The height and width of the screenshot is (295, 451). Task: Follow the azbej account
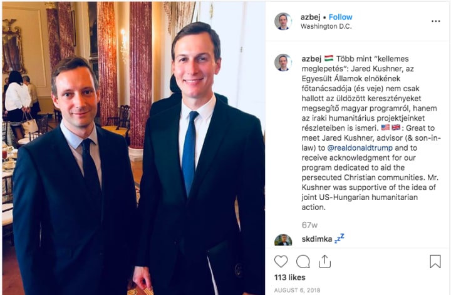click(x=341, y=17)
